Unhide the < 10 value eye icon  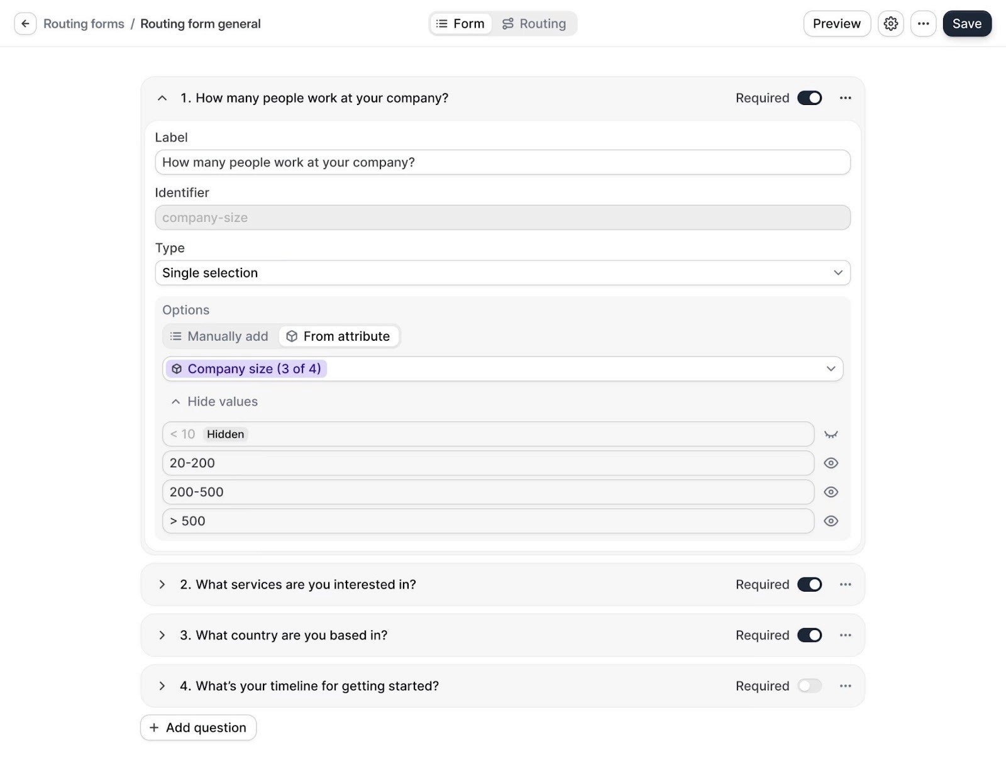click(831, 434)
